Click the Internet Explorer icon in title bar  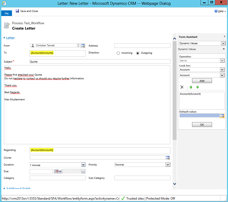pos(4,3)
